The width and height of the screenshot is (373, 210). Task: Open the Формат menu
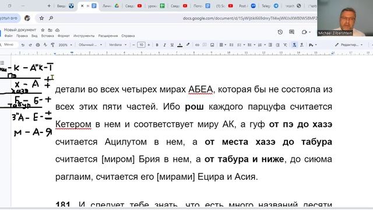click(64, 36)
